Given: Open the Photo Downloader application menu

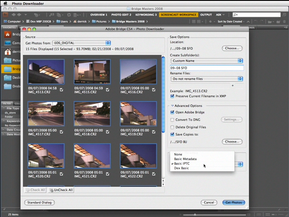Looking at the screenshot, I should [x=28, y=4].
